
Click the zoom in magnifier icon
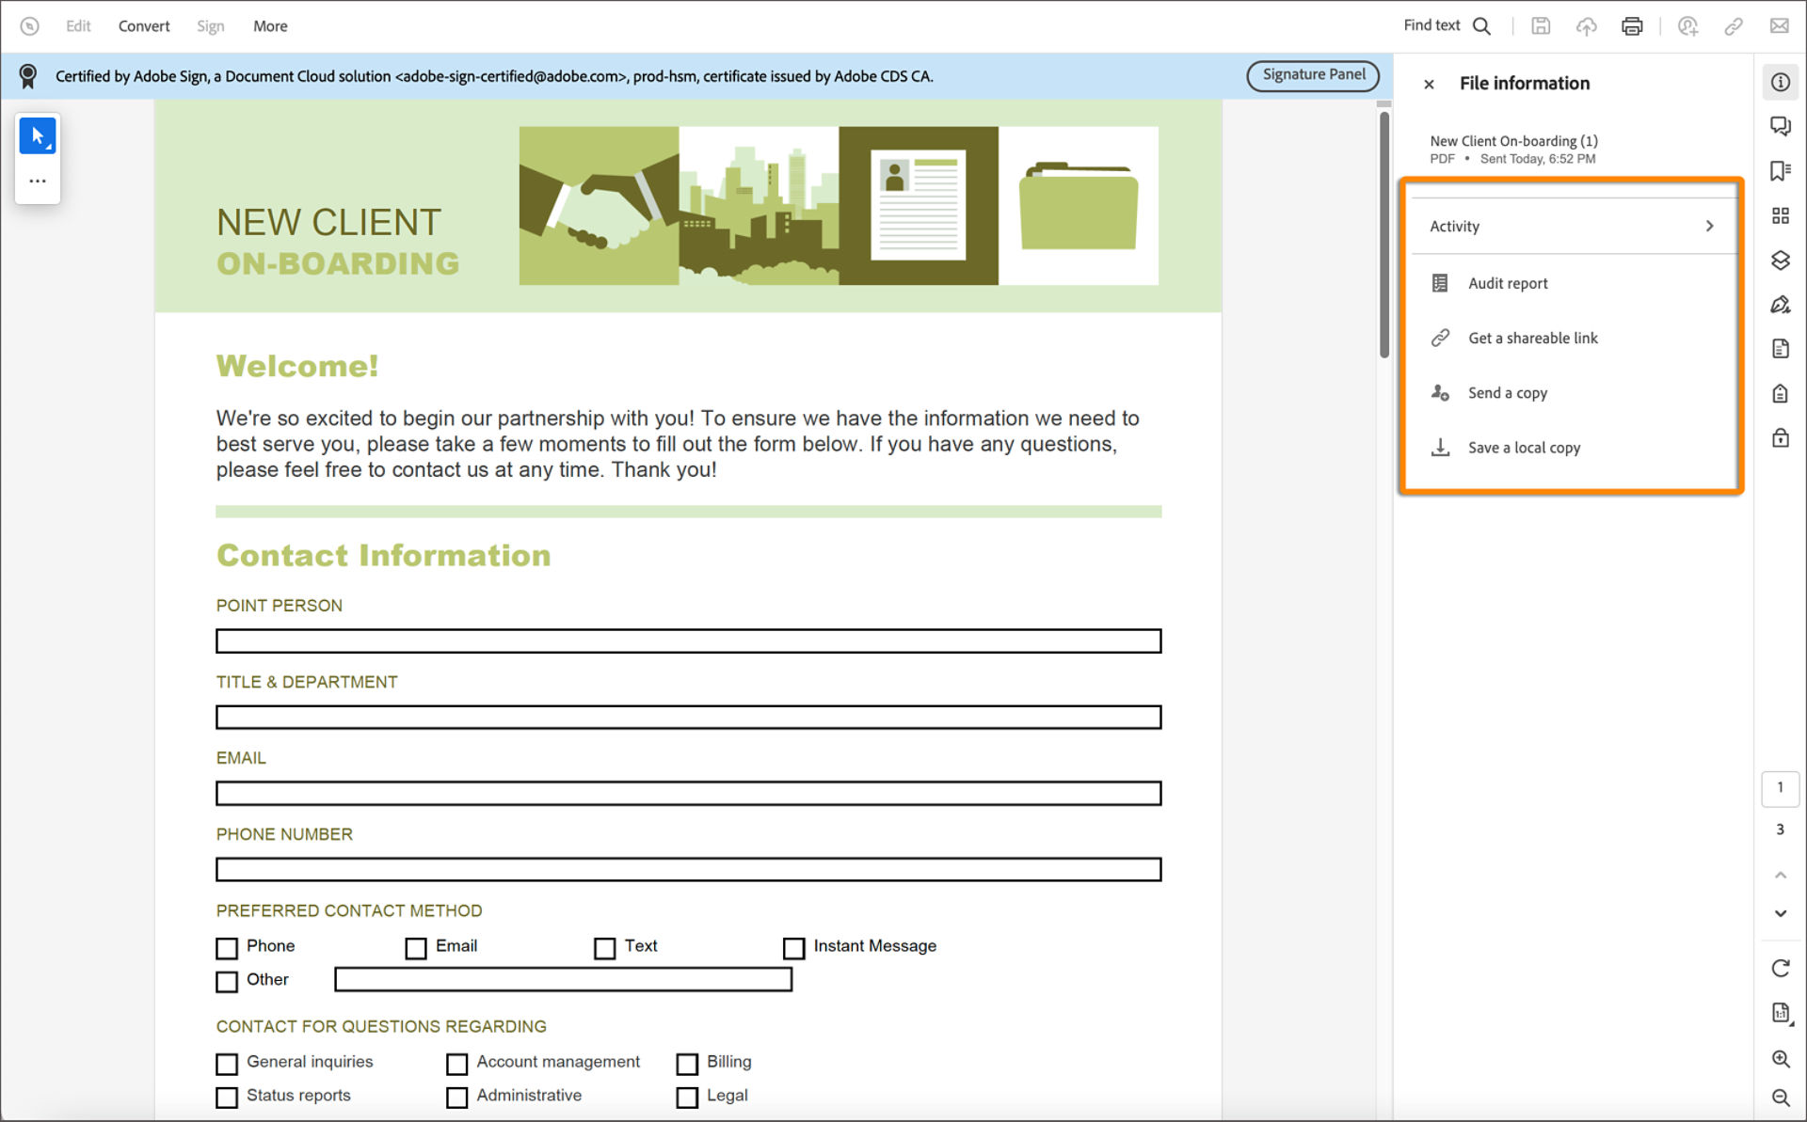(1781, 1058)
